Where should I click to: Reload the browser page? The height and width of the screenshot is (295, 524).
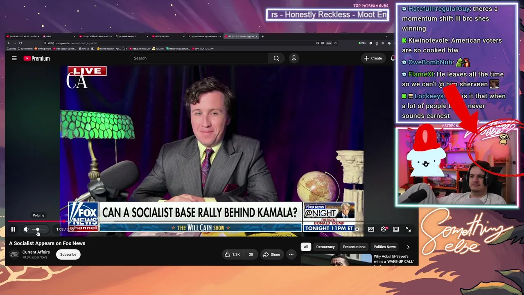tap(20, 43)
